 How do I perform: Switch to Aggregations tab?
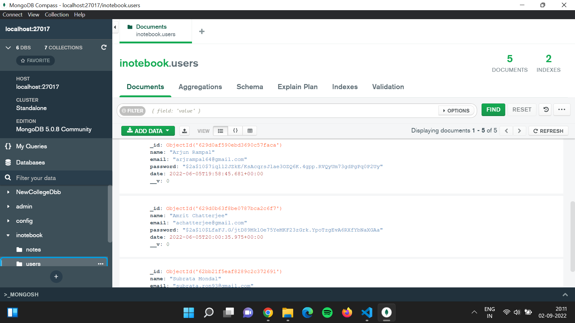(200, 87)
